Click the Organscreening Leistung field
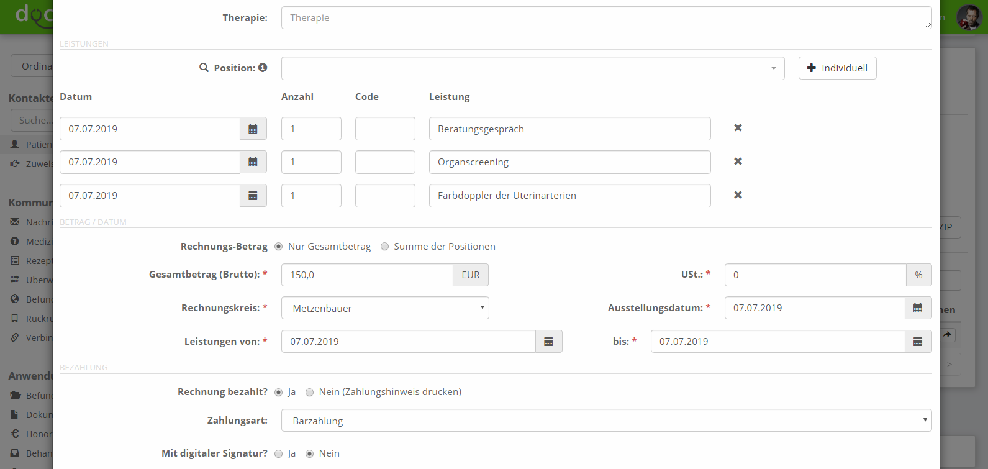The height and width of the screenshot is (469, 988). coord(570,162)
